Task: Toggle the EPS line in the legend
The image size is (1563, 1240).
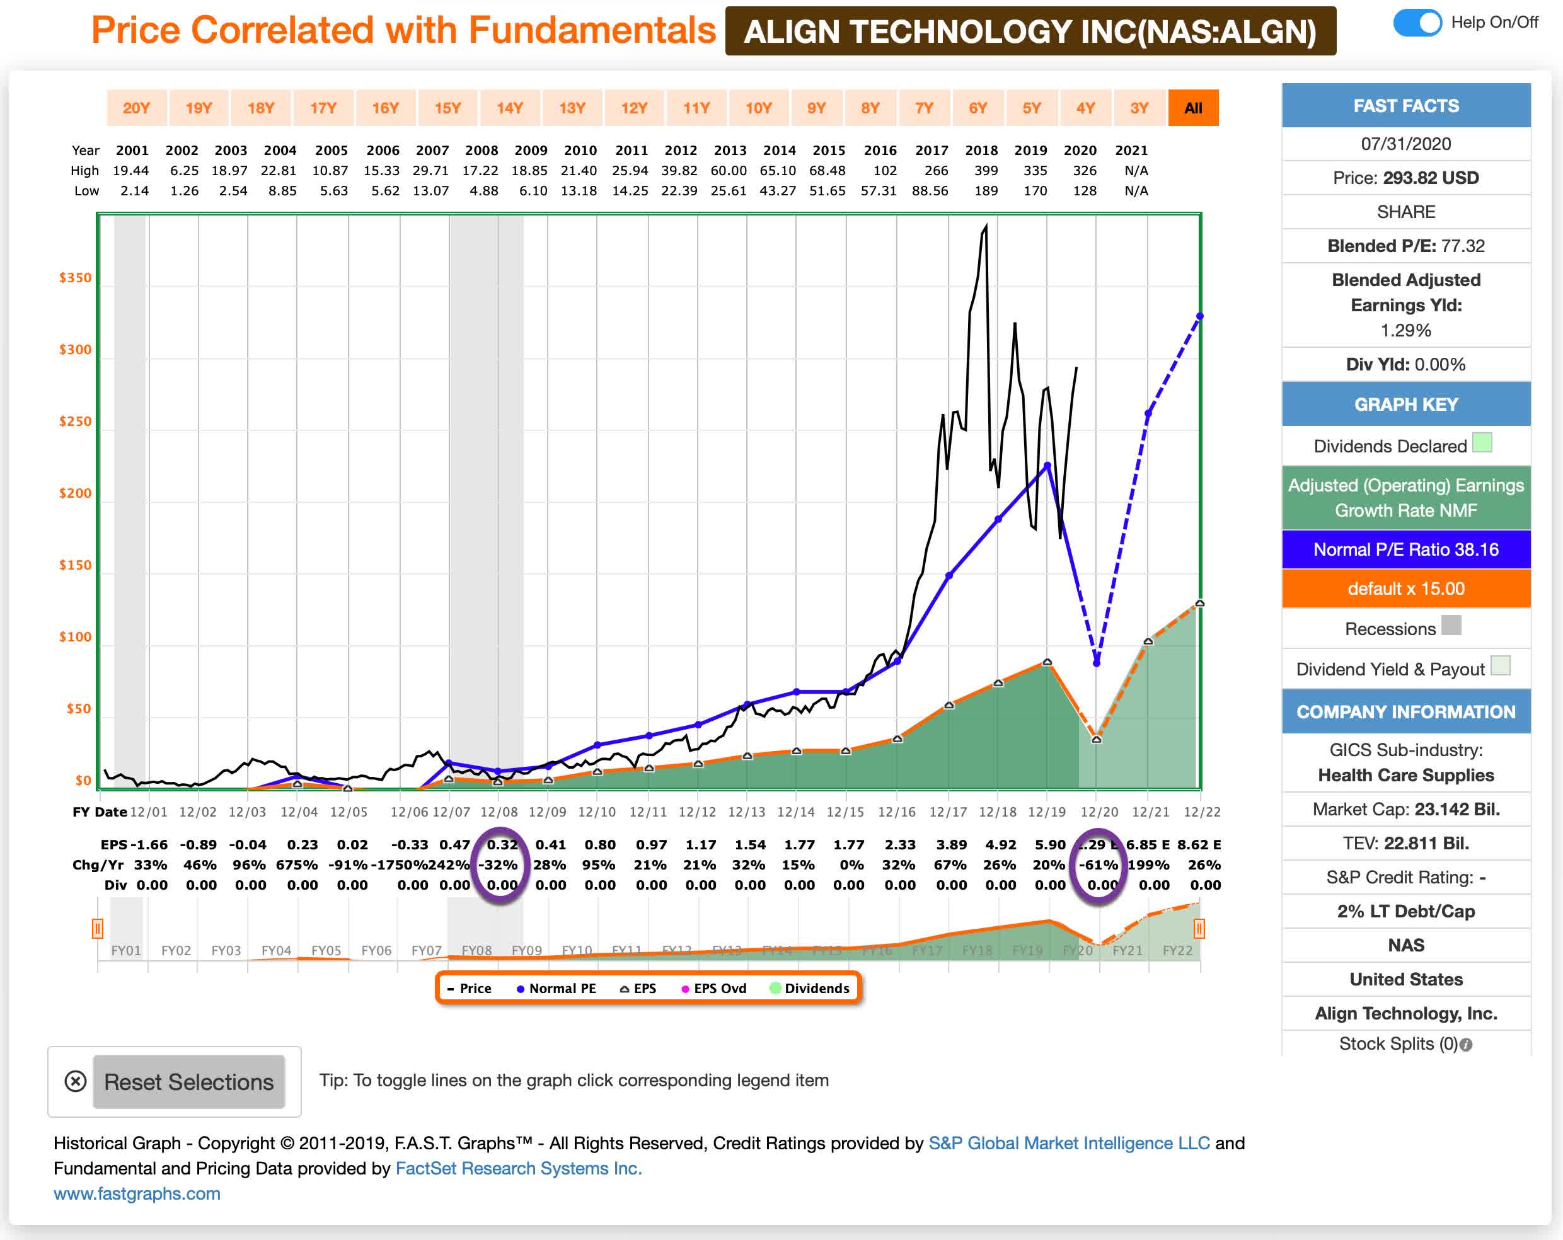Action: click(x=625, y=988)
